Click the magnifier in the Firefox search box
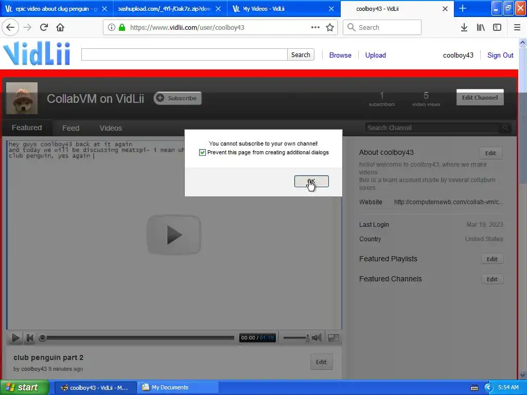The height and width of the screenshot is (395, 527). [351, 27]
